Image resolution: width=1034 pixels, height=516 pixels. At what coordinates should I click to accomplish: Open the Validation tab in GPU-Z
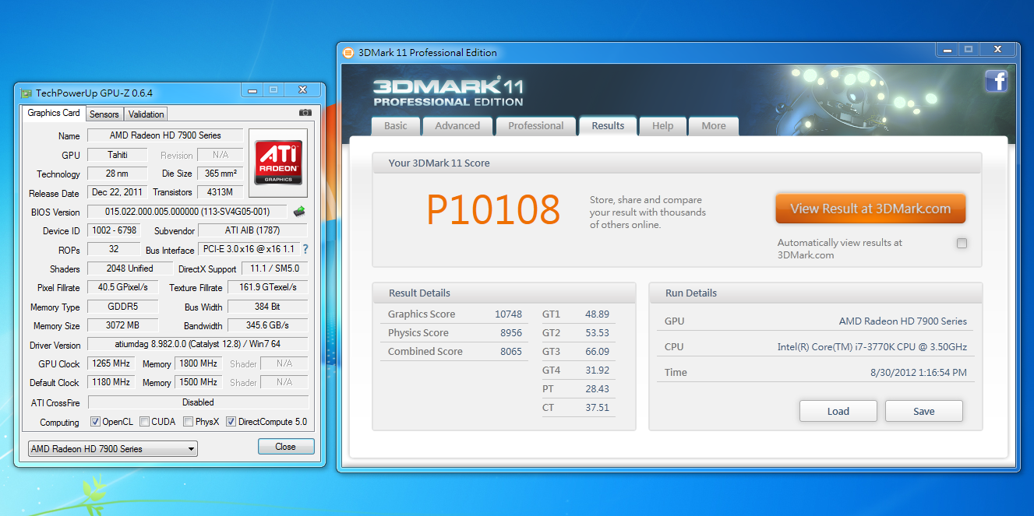(x=146, y=114)
